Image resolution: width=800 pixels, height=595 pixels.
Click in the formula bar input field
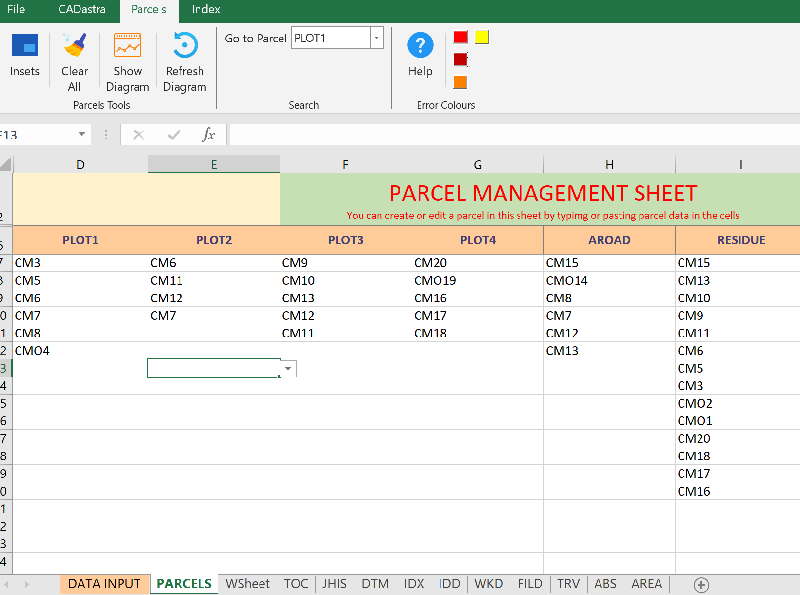(512, 135)
